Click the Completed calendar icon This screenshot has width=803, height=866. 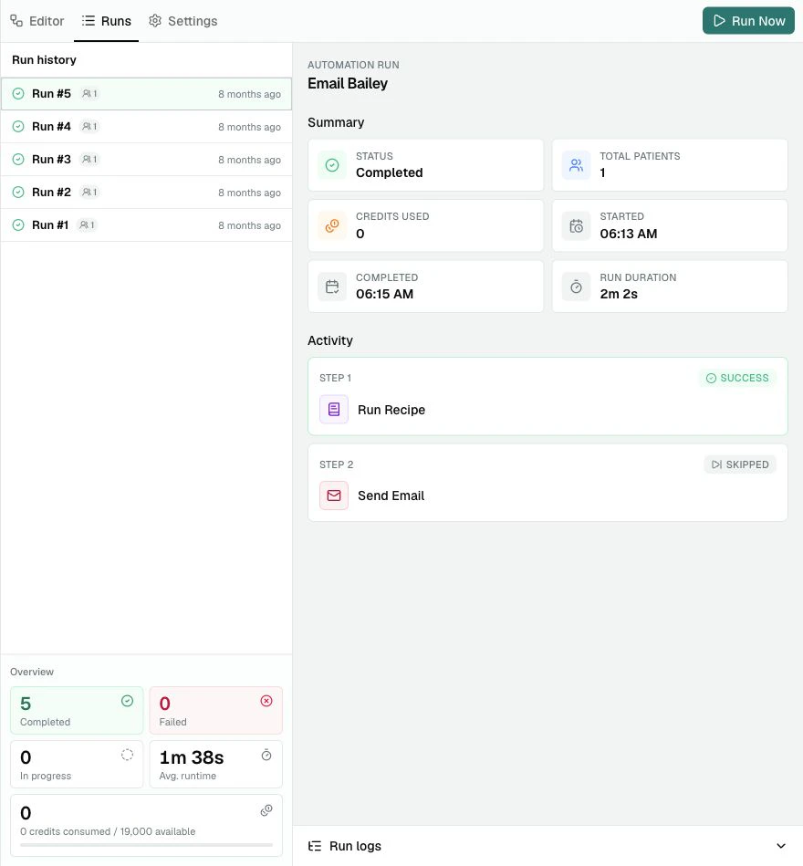click(x=332, y=287)
